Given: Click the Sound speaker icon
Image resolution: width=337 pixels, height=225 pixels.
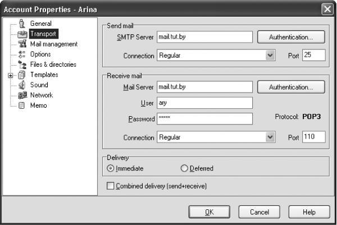Looking at the screenshot, I should click(22, 85).
